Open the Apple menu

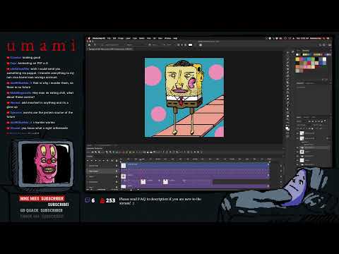coord(89,38)
